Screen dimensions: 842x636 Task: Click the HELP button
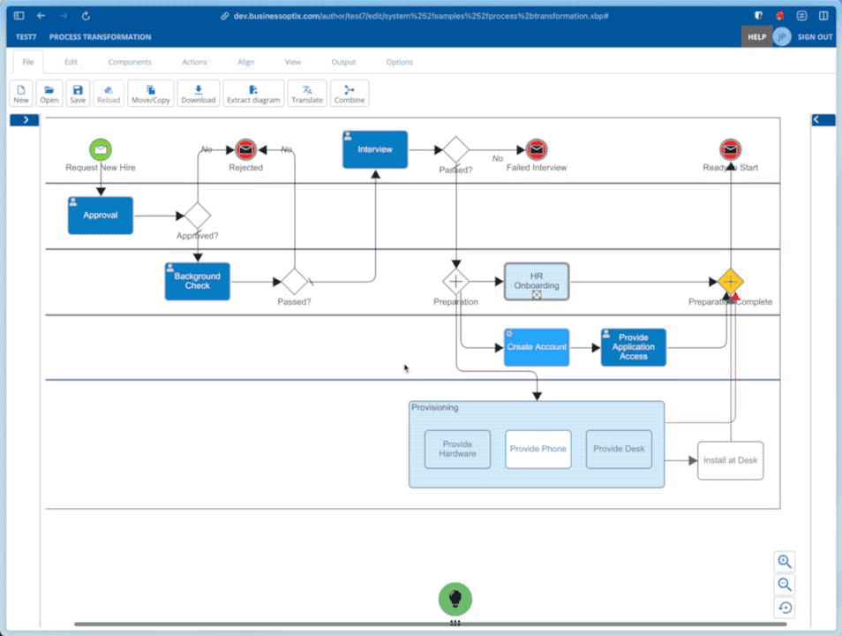pos(756,37)
